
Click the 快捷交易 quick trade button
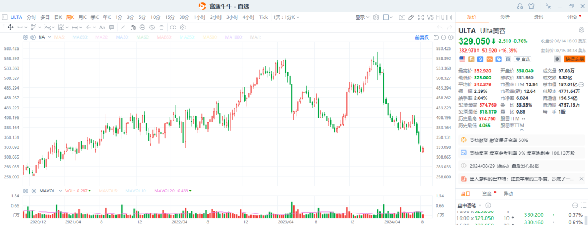[x=574, y=59]
